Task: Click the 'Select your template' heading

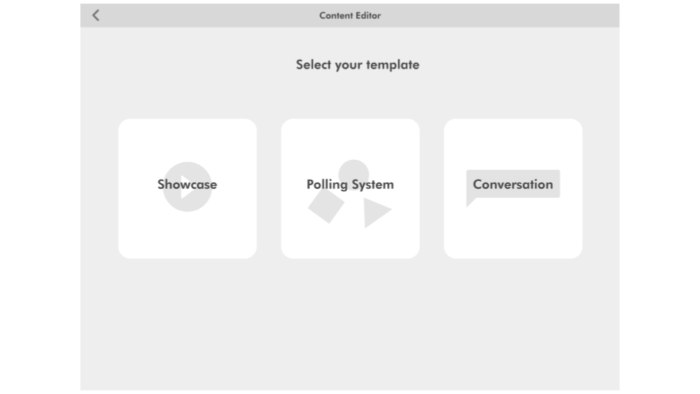Action: pyautogui.click(x=357, y=65)
